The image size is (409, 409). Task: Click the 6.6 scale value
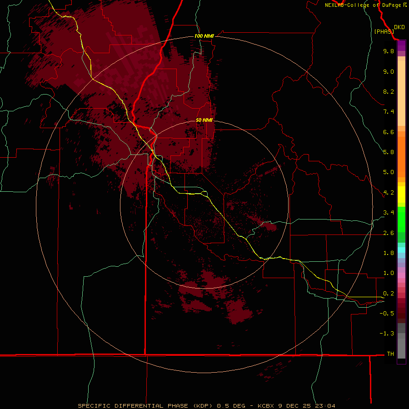point(389,132)
